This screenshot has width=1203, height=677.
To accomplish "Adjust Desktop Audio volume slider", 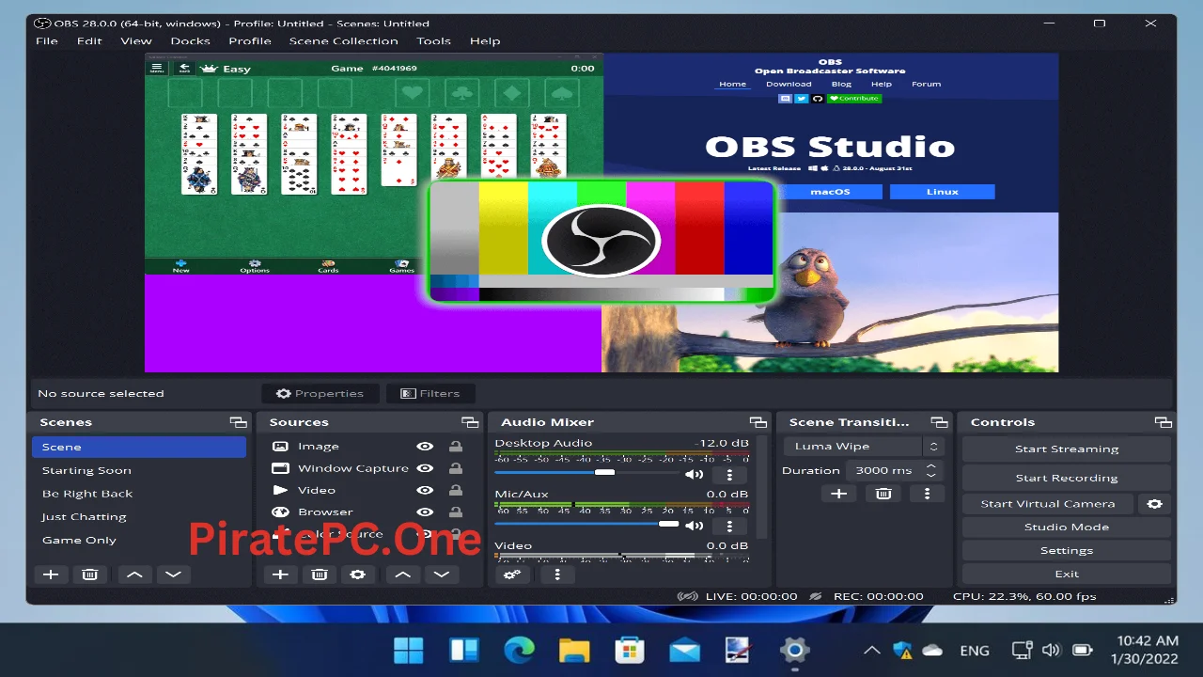I will point(586,472).
